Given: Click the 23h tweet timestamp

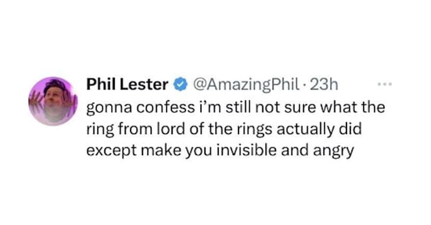Looking at the screenshot, I should point(326,85).
